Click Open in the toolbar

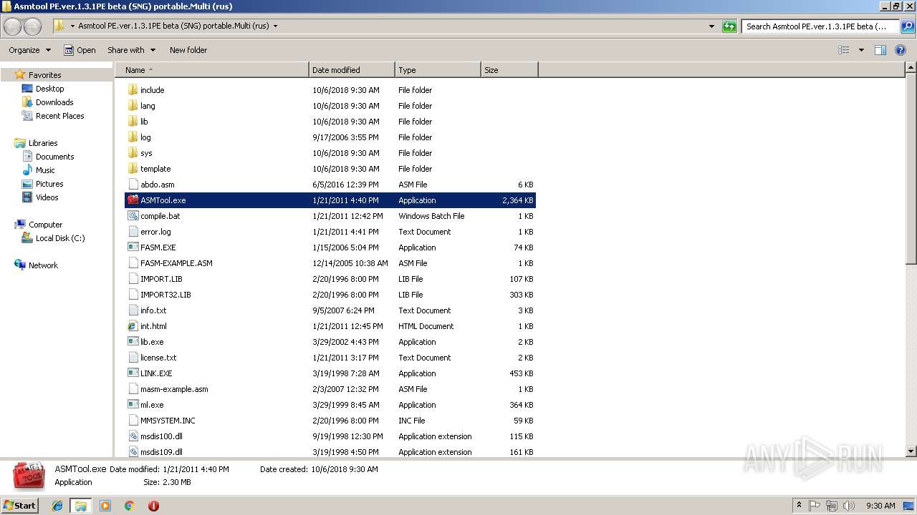pos(80,50)
